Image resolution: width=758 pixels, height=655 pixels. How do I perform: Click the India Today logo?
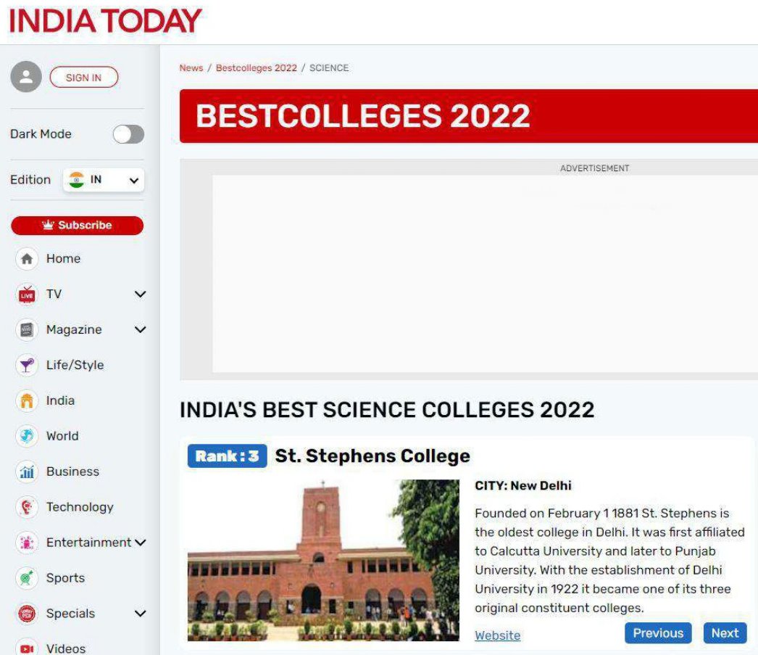(105, 21)
